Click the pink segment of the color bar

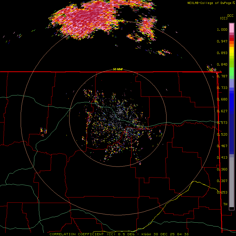(x=232, y=28)
